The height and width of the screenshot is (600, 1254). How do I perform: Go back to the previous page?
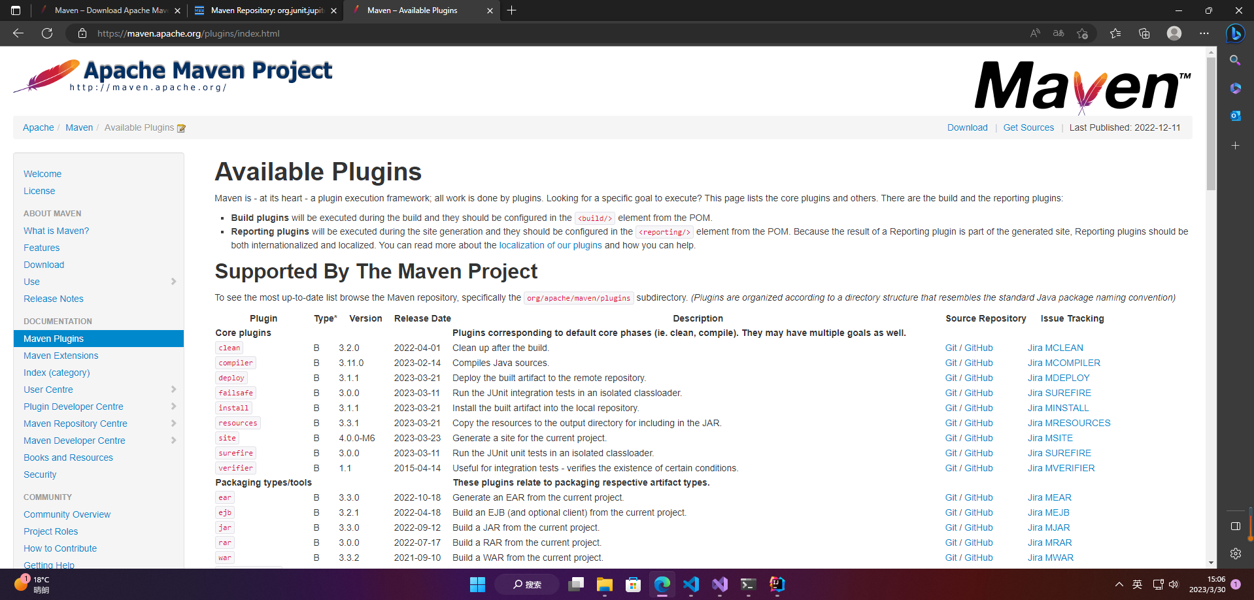coord(18,33)
